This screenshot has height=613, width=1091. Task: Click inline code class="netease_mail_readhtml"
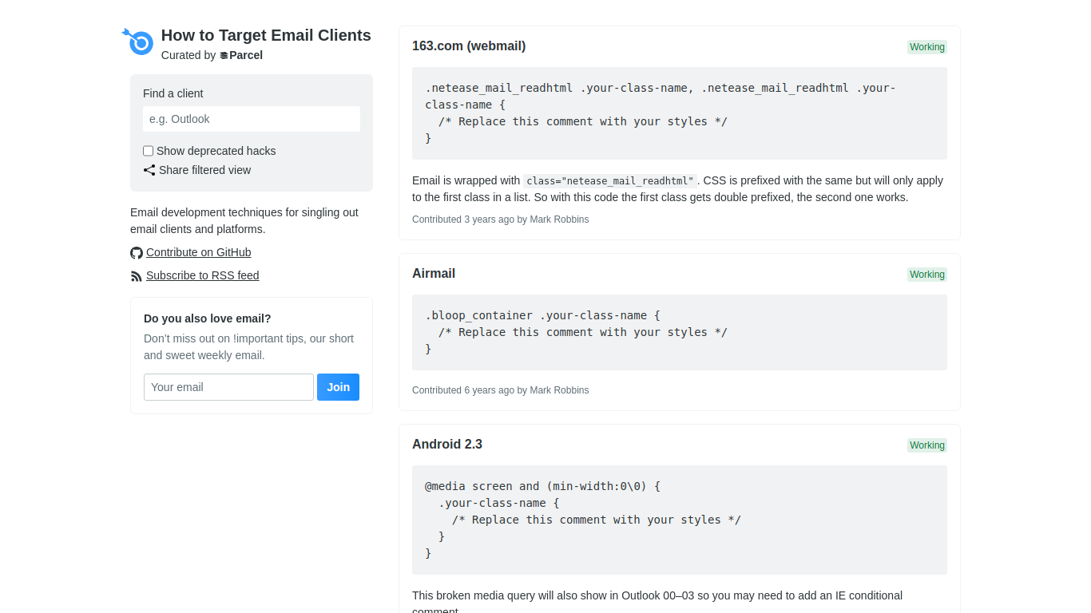pos(610,181)
